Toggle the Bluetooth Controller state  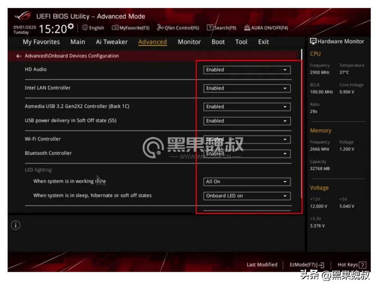(247, 153)
